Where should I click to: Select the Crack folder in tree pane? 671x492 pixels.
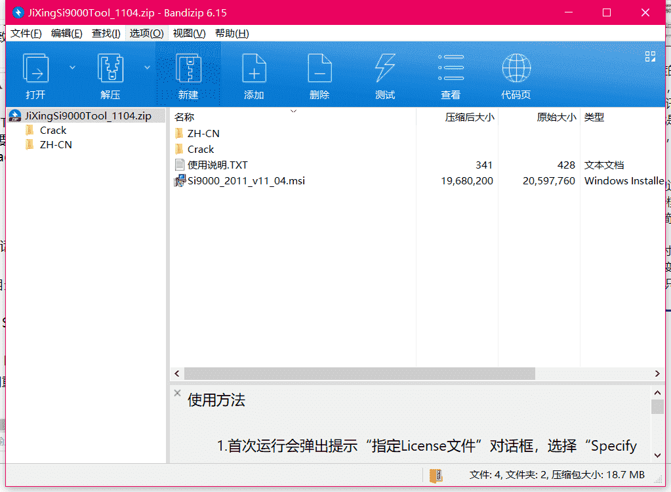click(x=53, y=131)
